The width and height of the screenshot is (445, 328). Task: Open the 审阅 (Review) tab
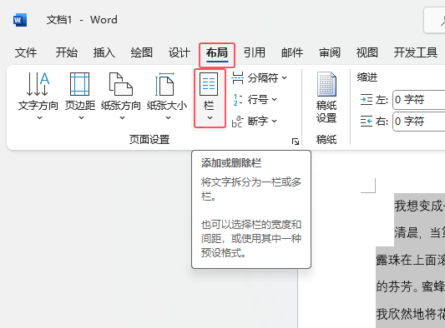point(330,52)
